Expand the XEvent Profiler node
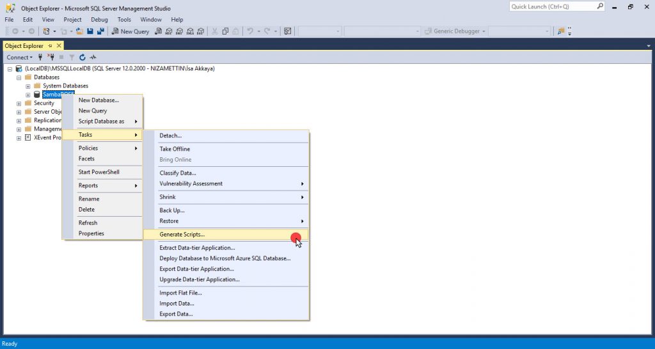 pyautogui.click(x=19, y=138)
